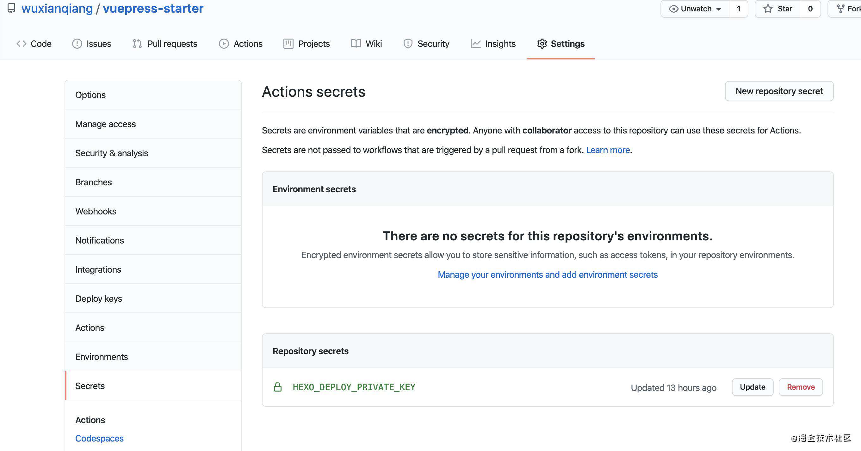
Task: Click the watchers count showing 1
Action: [738, 9]
